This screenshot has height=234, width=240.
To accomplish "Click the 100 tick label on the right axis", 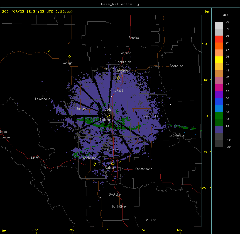I will 204,44.
